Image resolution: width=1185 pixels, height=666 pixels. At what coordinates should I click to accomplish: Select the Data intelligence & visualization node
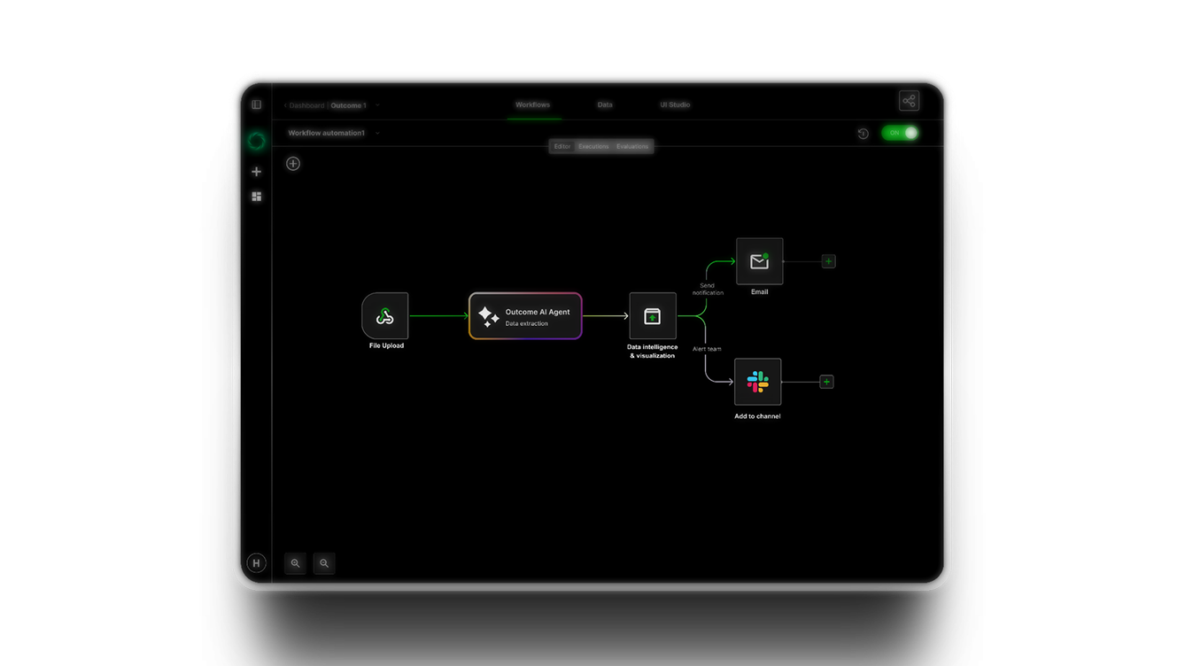pos(652,316)
